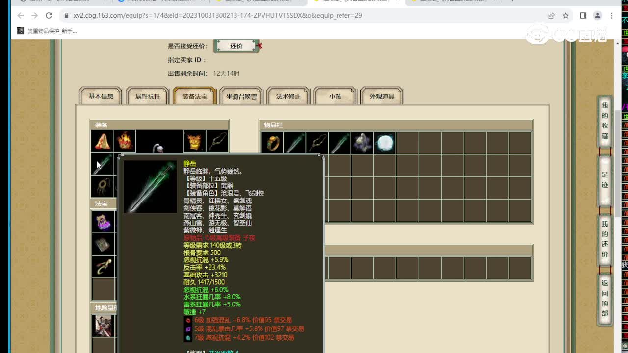Click the glowing white orb in inventory
The width and height of the screenshot is (628, 353).
tap(385, 143)
